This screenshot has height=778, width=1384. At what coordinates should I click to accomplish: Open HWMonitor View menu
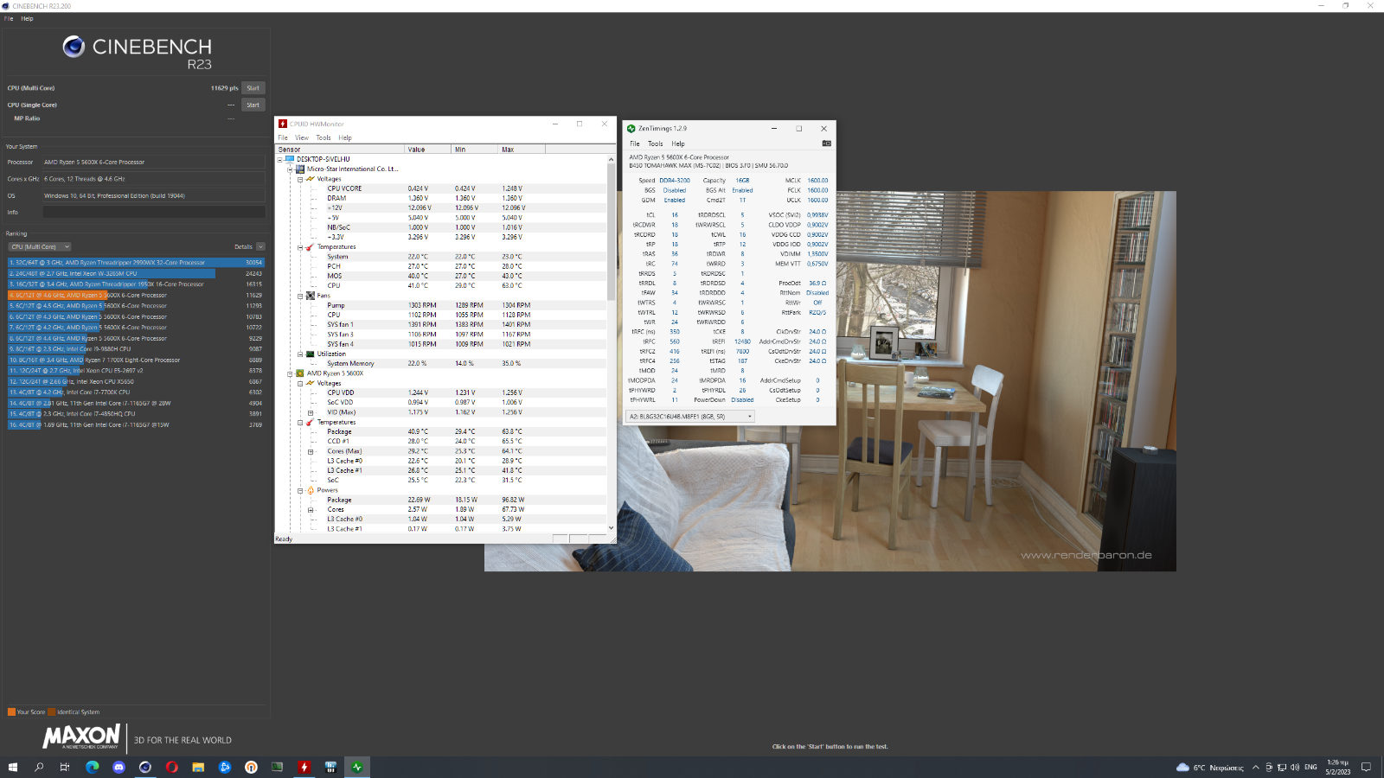pyautogui.click(x=302, y=137)
